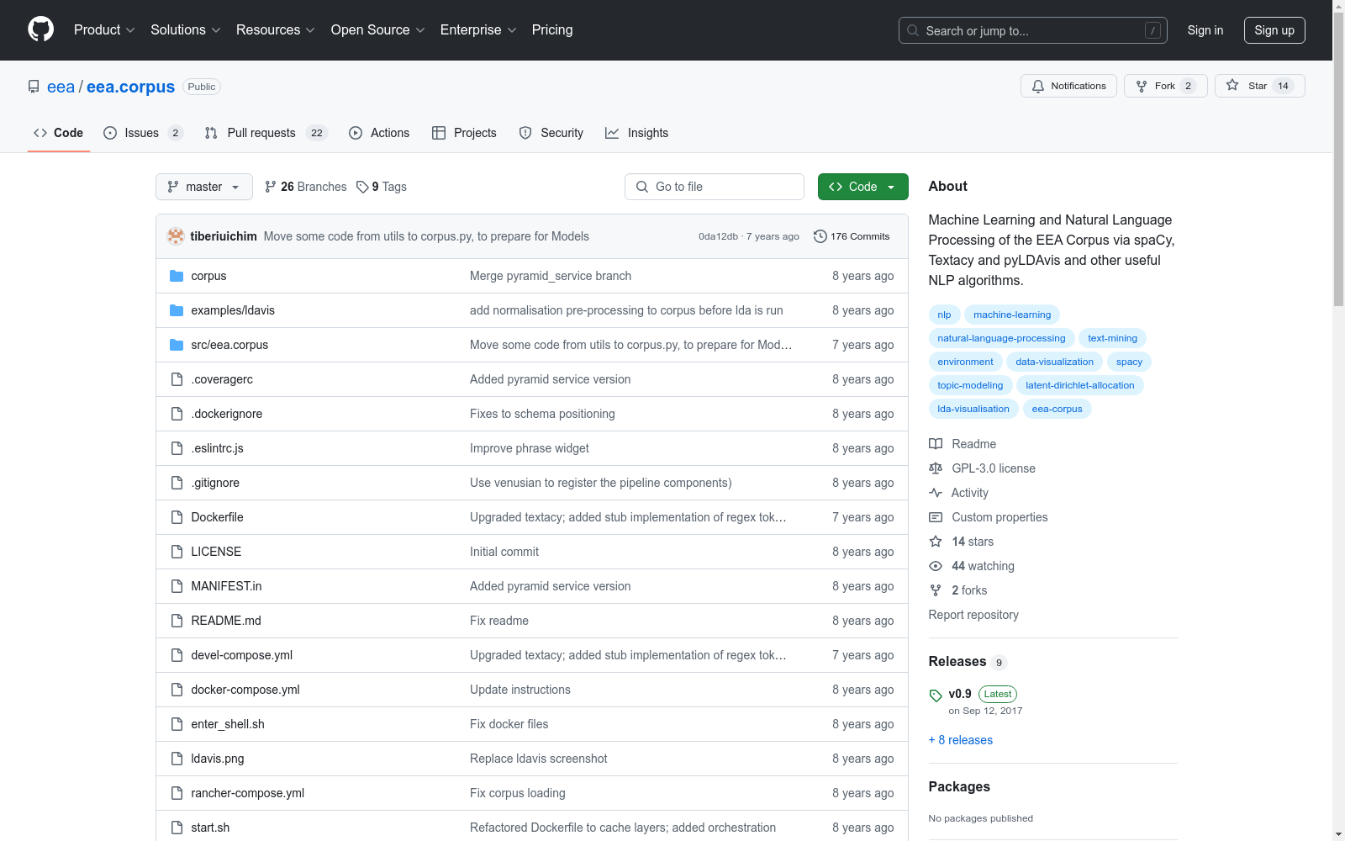The image size is (1345, 841).
Task: Click the latent-dirichlet-allocation topic tag
Action: [x=1079, y=385]
